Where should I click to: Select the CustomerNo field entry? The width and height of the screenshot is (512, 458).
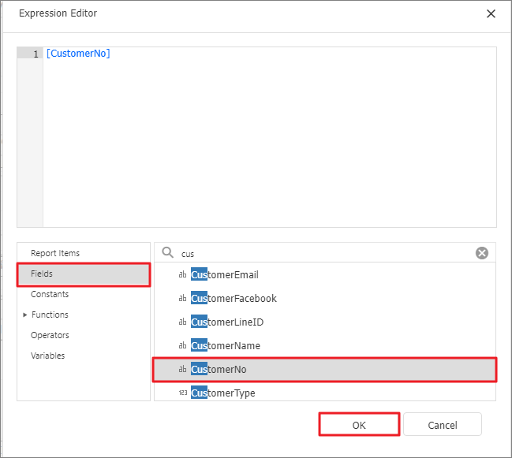pos(324,369)
